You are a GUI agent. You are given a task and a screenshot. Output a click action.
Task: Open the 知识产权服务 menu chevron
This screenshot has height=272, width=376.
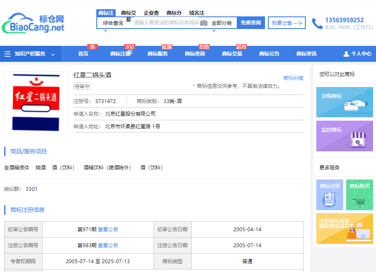click(53, 54)
